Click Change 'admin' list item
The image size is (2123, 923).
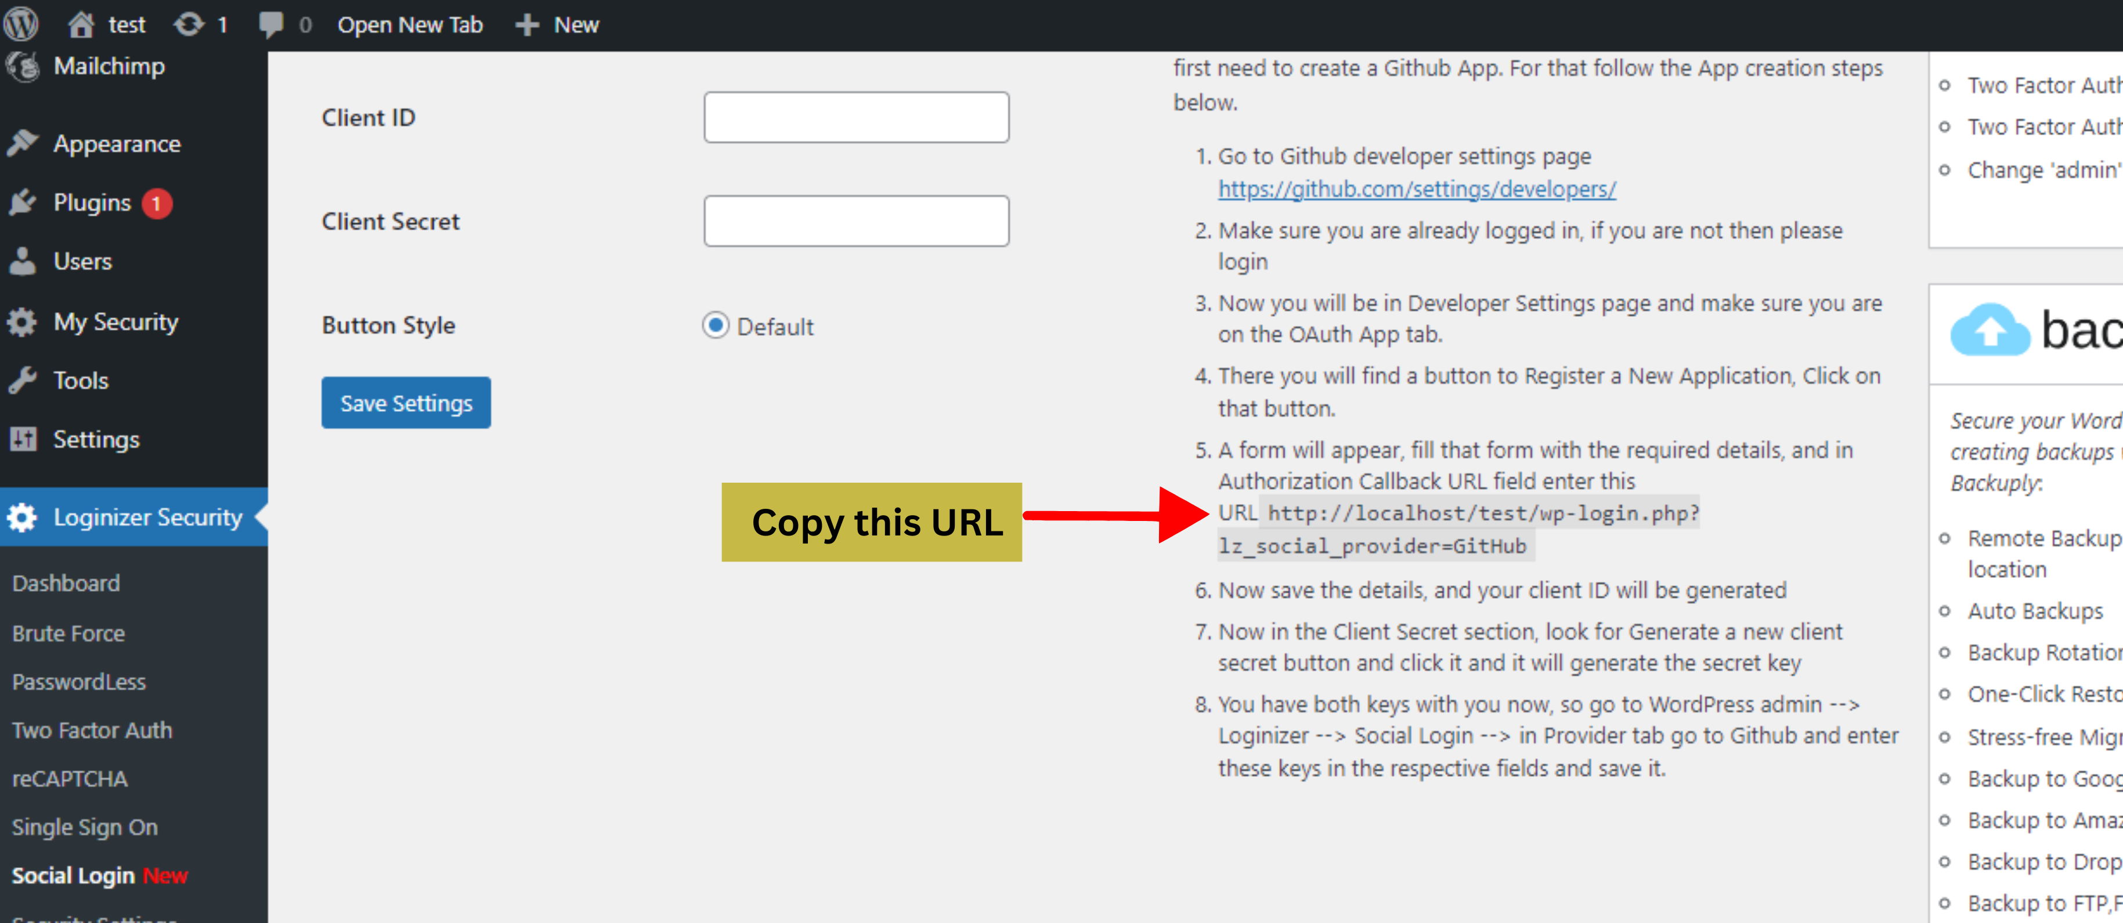(2045, 170)
